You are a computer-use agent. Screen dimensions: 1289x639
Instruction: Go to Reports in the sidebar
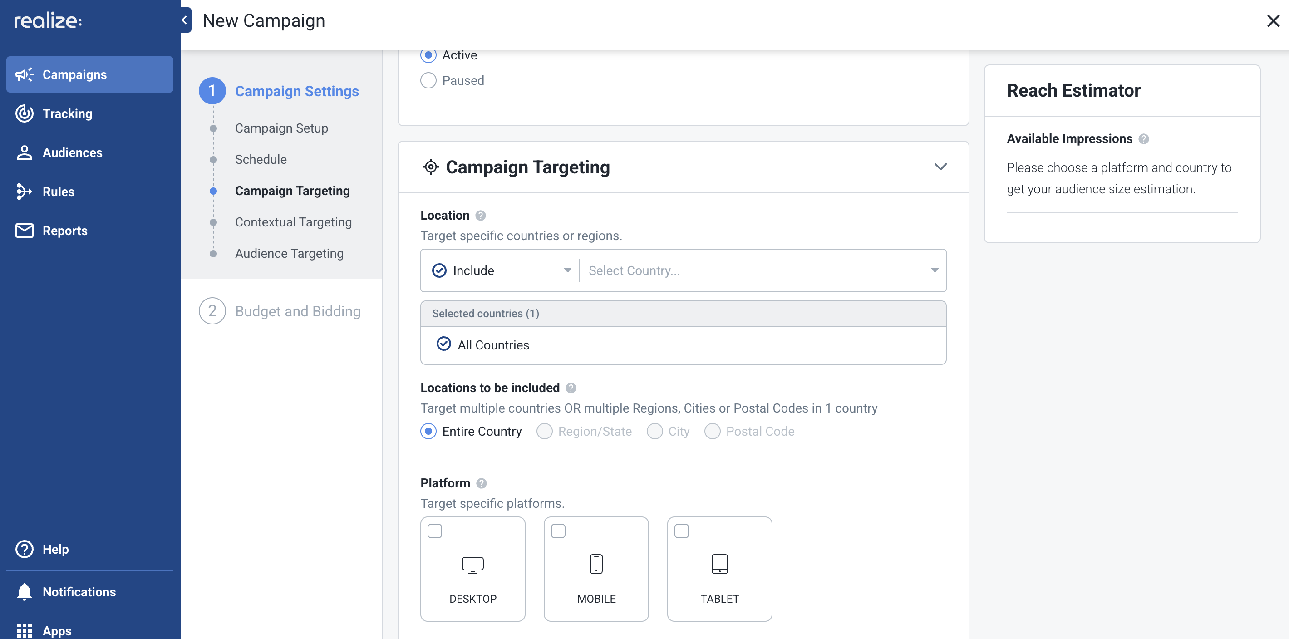coord(89,231)
